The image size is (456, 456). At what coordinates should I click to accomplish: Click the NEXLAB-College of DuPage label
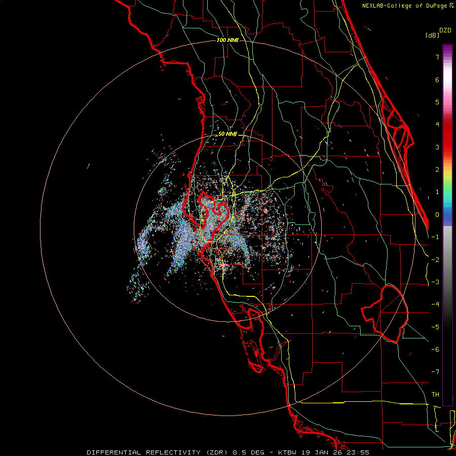(x=405, y=6)
